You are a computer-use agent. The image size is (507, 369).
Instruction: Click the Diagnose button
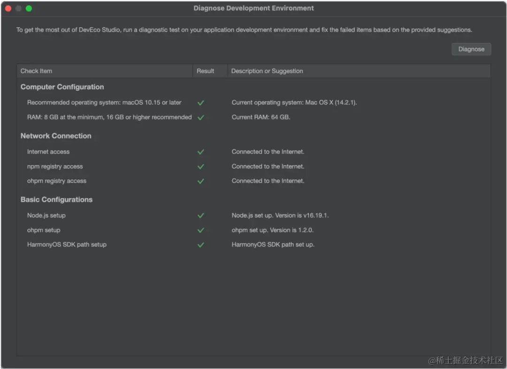(x=471, y=49)
